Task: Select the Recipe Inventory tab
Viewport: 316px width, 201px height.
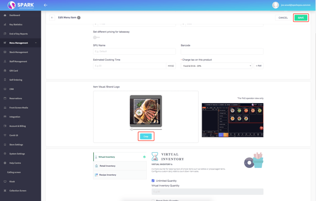Action: (120, 175)
